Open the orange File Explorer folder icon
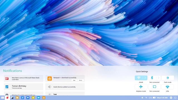Image resolution: width=178 pixels, height=100 pixels. pyautogui.click(x=17, y=98)
